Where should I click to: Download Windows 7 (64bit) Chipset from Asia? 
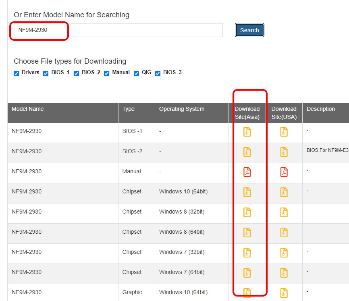[247, 273]
